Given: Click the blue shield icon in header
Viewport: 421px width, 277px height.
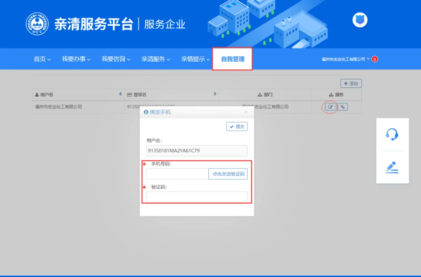Looking at the screenshot, I should (360, 20).
